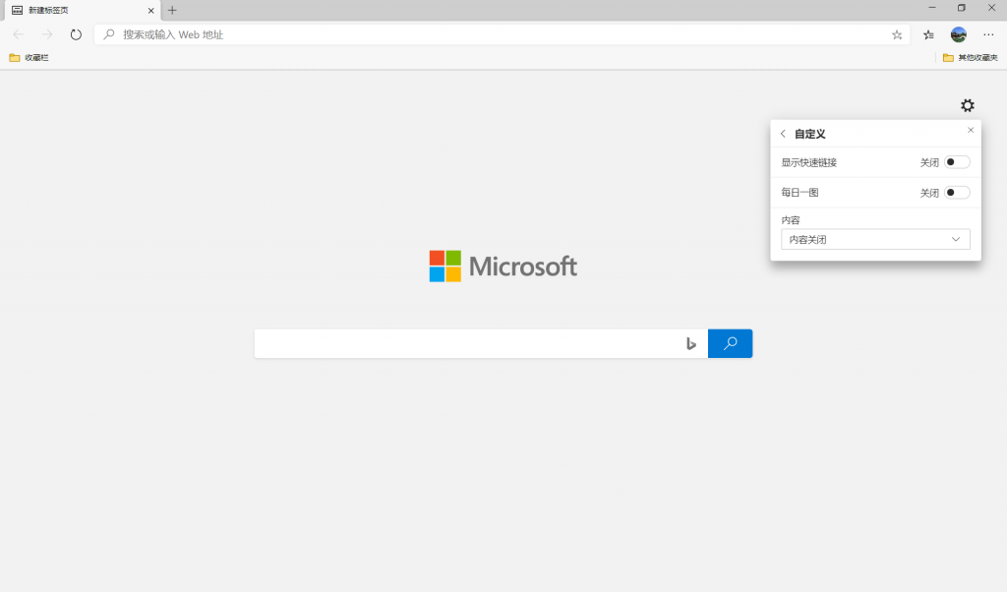Enable the 显示快速链接 toggle

pos(956,162)
